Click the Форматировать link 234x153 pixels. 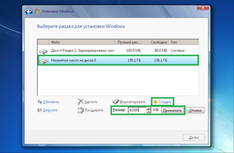(132, 102)
